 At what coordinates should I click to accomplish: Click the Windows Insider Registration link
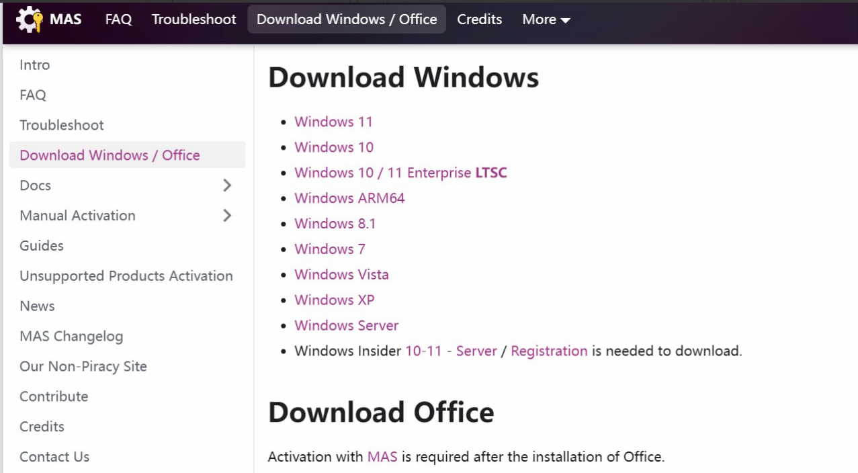549,351
